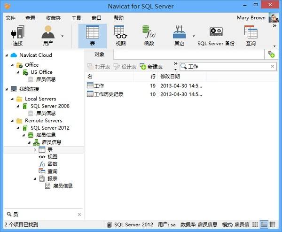Open the 收藏夹 menu

[53, 18]
